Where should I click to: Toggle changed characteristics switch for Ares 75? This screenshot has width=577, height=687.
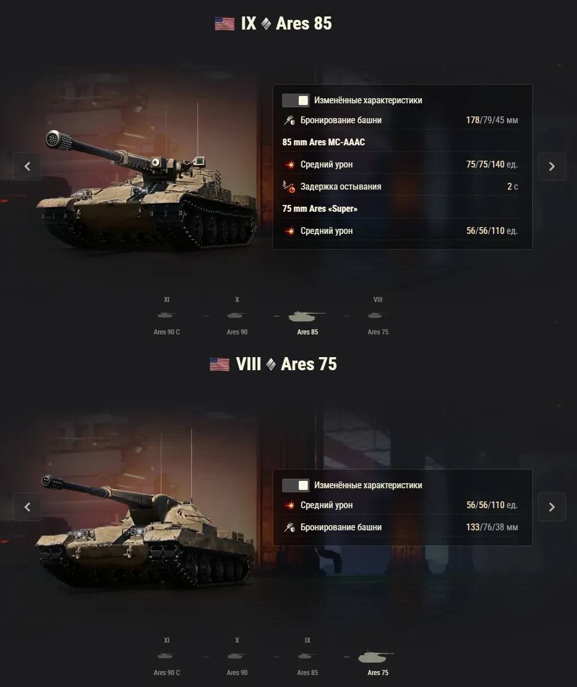tap(296, 485)
